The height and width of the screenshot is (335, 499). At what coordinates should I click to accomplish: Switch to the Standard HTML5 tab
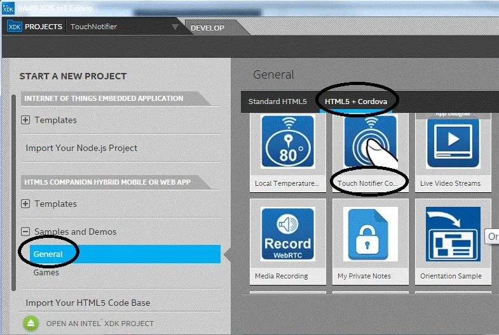coord(277,102)
